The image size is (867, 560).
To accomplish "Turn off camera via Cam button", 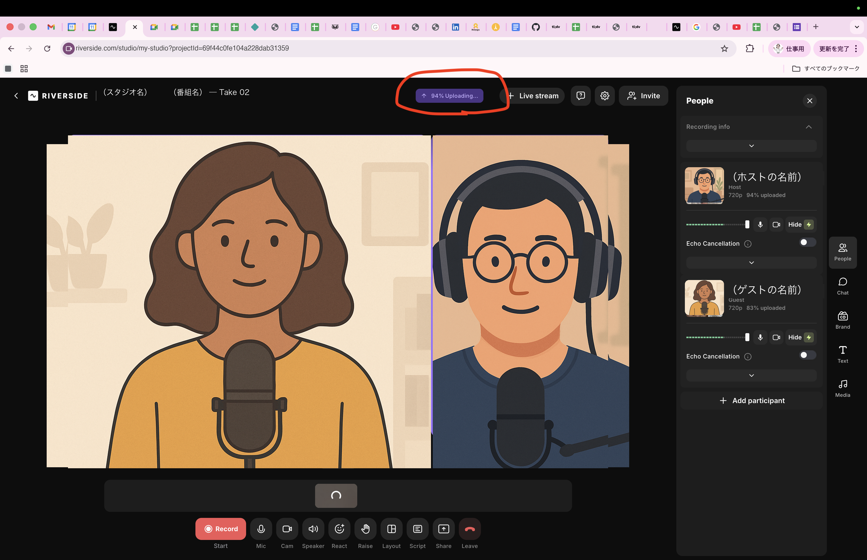I will click(x=287, y=528).
